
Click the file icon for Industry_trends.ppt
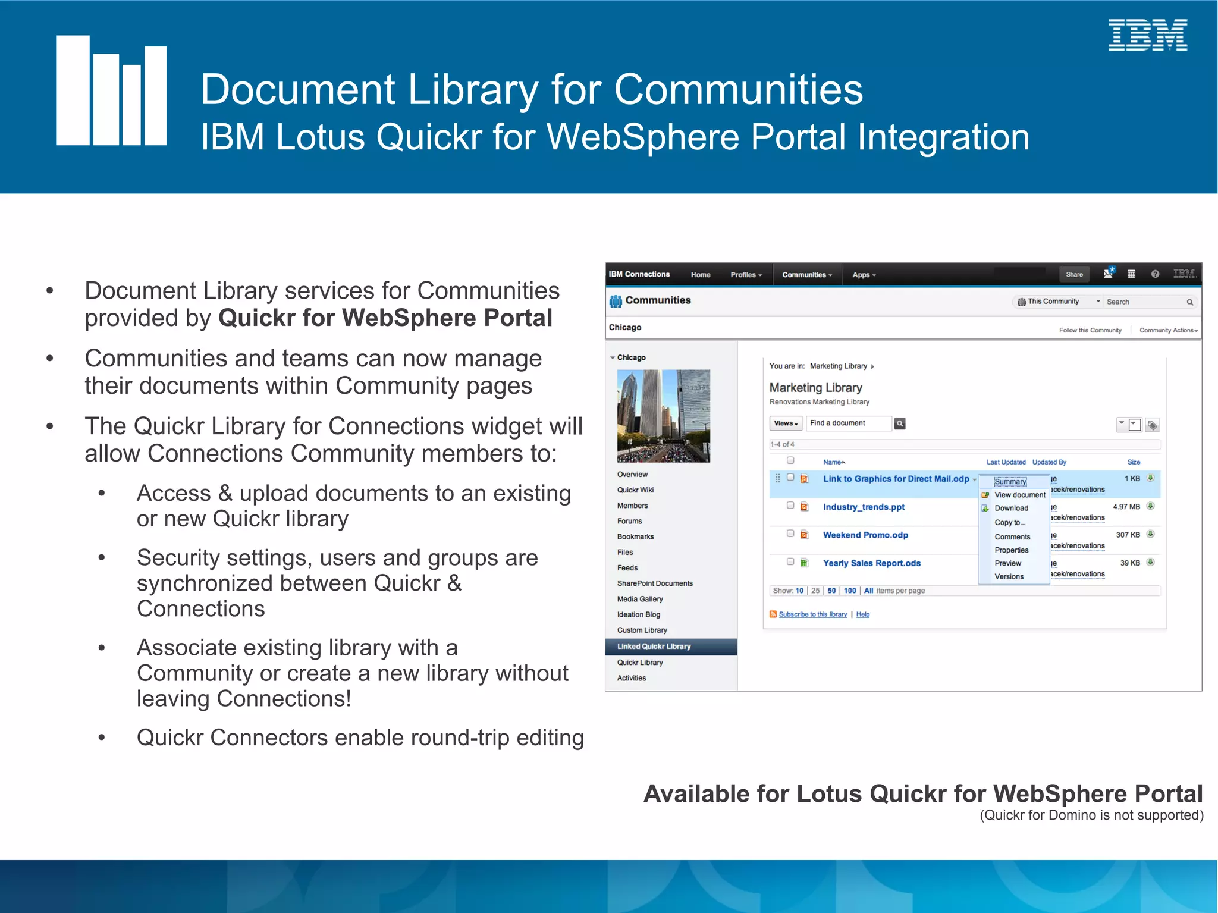pos(804,507)
